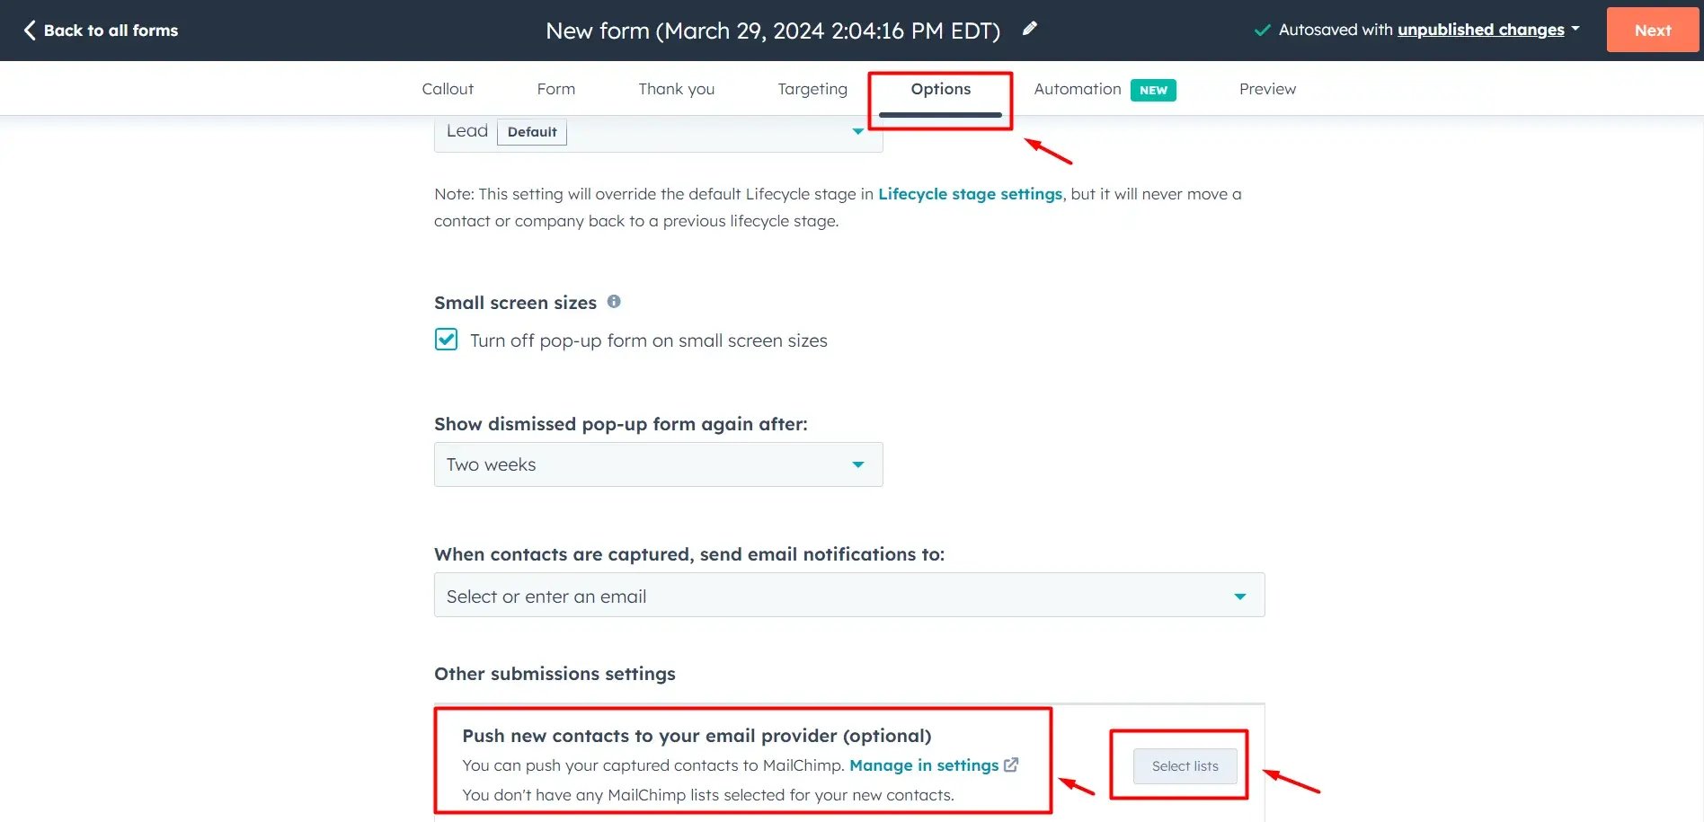Uncheck turn off pop-up form on small screens
Image resolution: width=1704 pixels, height=822 pixels.
pos(446,340)
